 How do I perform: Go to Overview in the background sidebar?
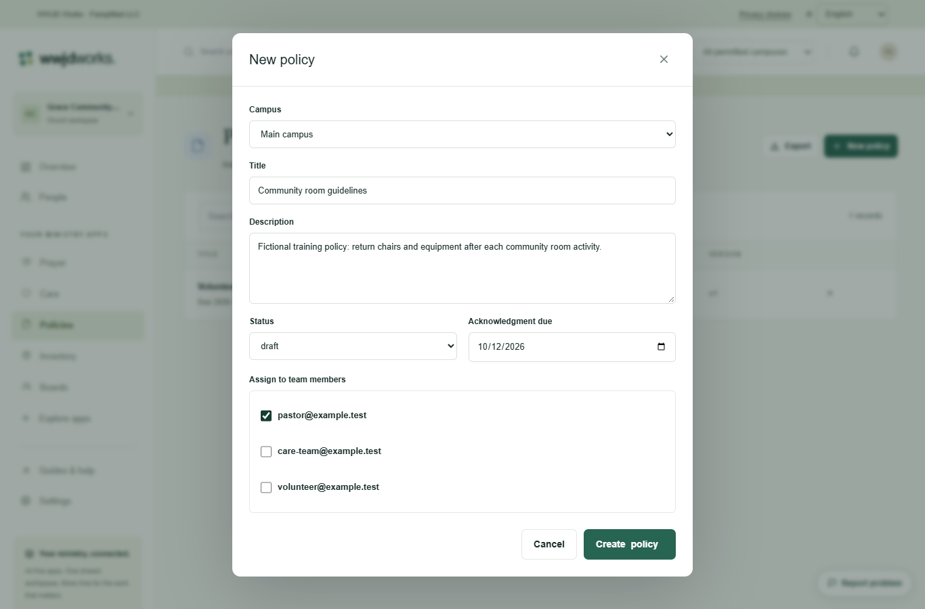point(78,166)
